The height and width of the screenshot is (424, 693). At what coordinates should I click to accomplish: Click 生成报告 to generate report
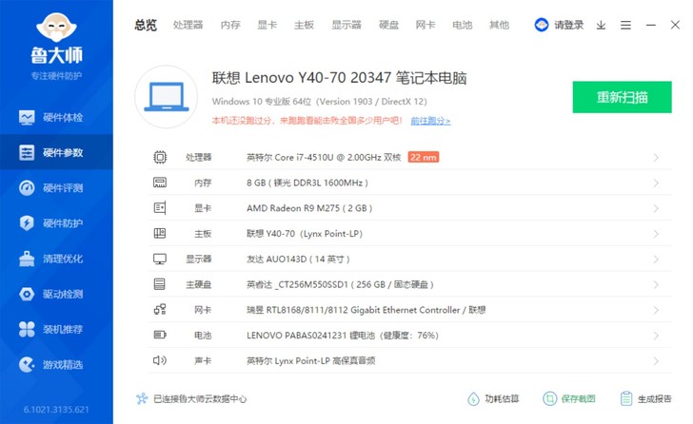[x=645, y=399]
